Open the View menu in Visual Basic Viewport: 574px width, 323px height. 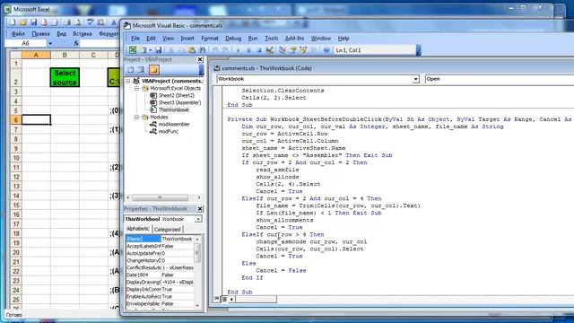168,39
